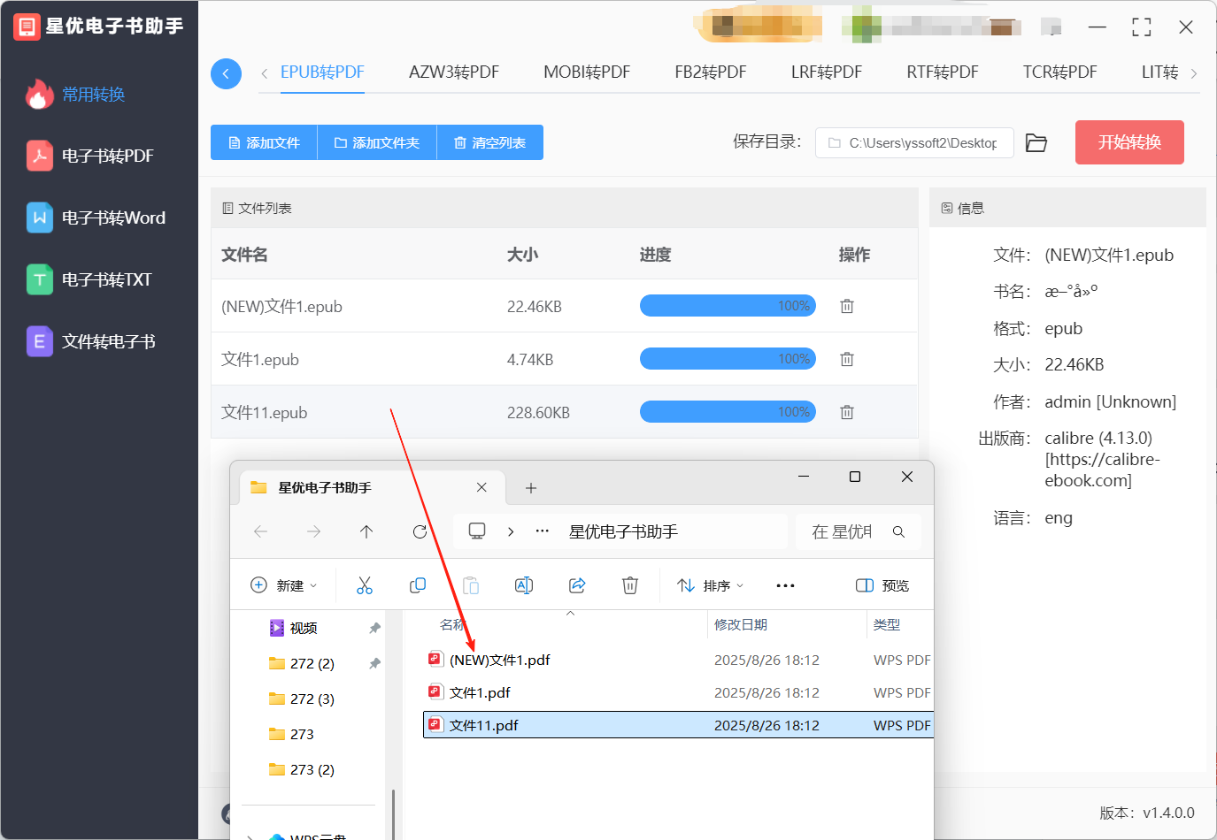Expand address bar breadcrumb chevron

coord(511,531)
